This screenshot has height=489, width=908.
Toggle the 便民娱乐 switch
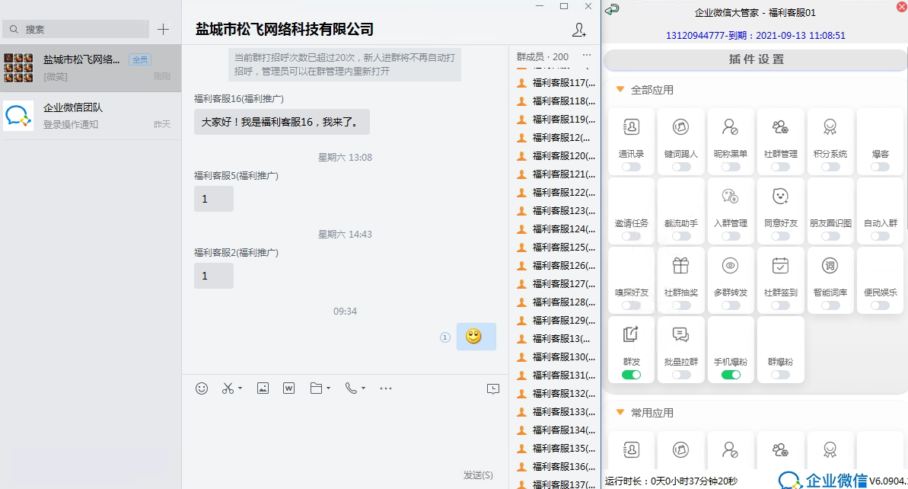pyautogui.click(x=880, y=305)
